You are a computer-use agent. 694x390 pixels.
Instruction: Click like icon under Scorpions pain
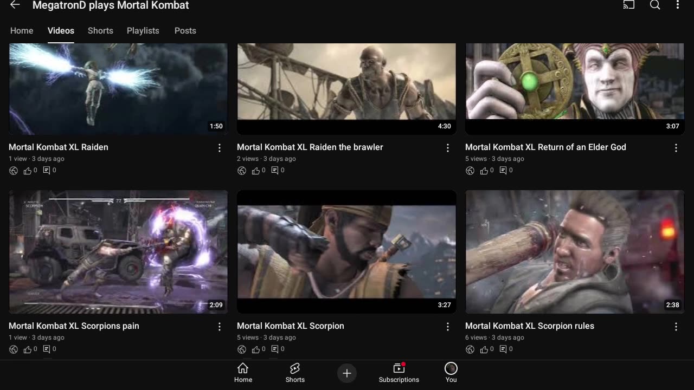click(x=28, y=349)
